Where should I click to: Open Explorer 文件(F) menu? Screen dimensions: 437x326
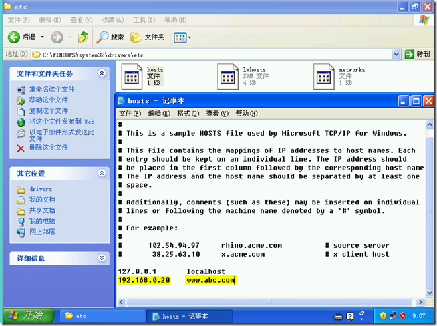pos(19,20)
